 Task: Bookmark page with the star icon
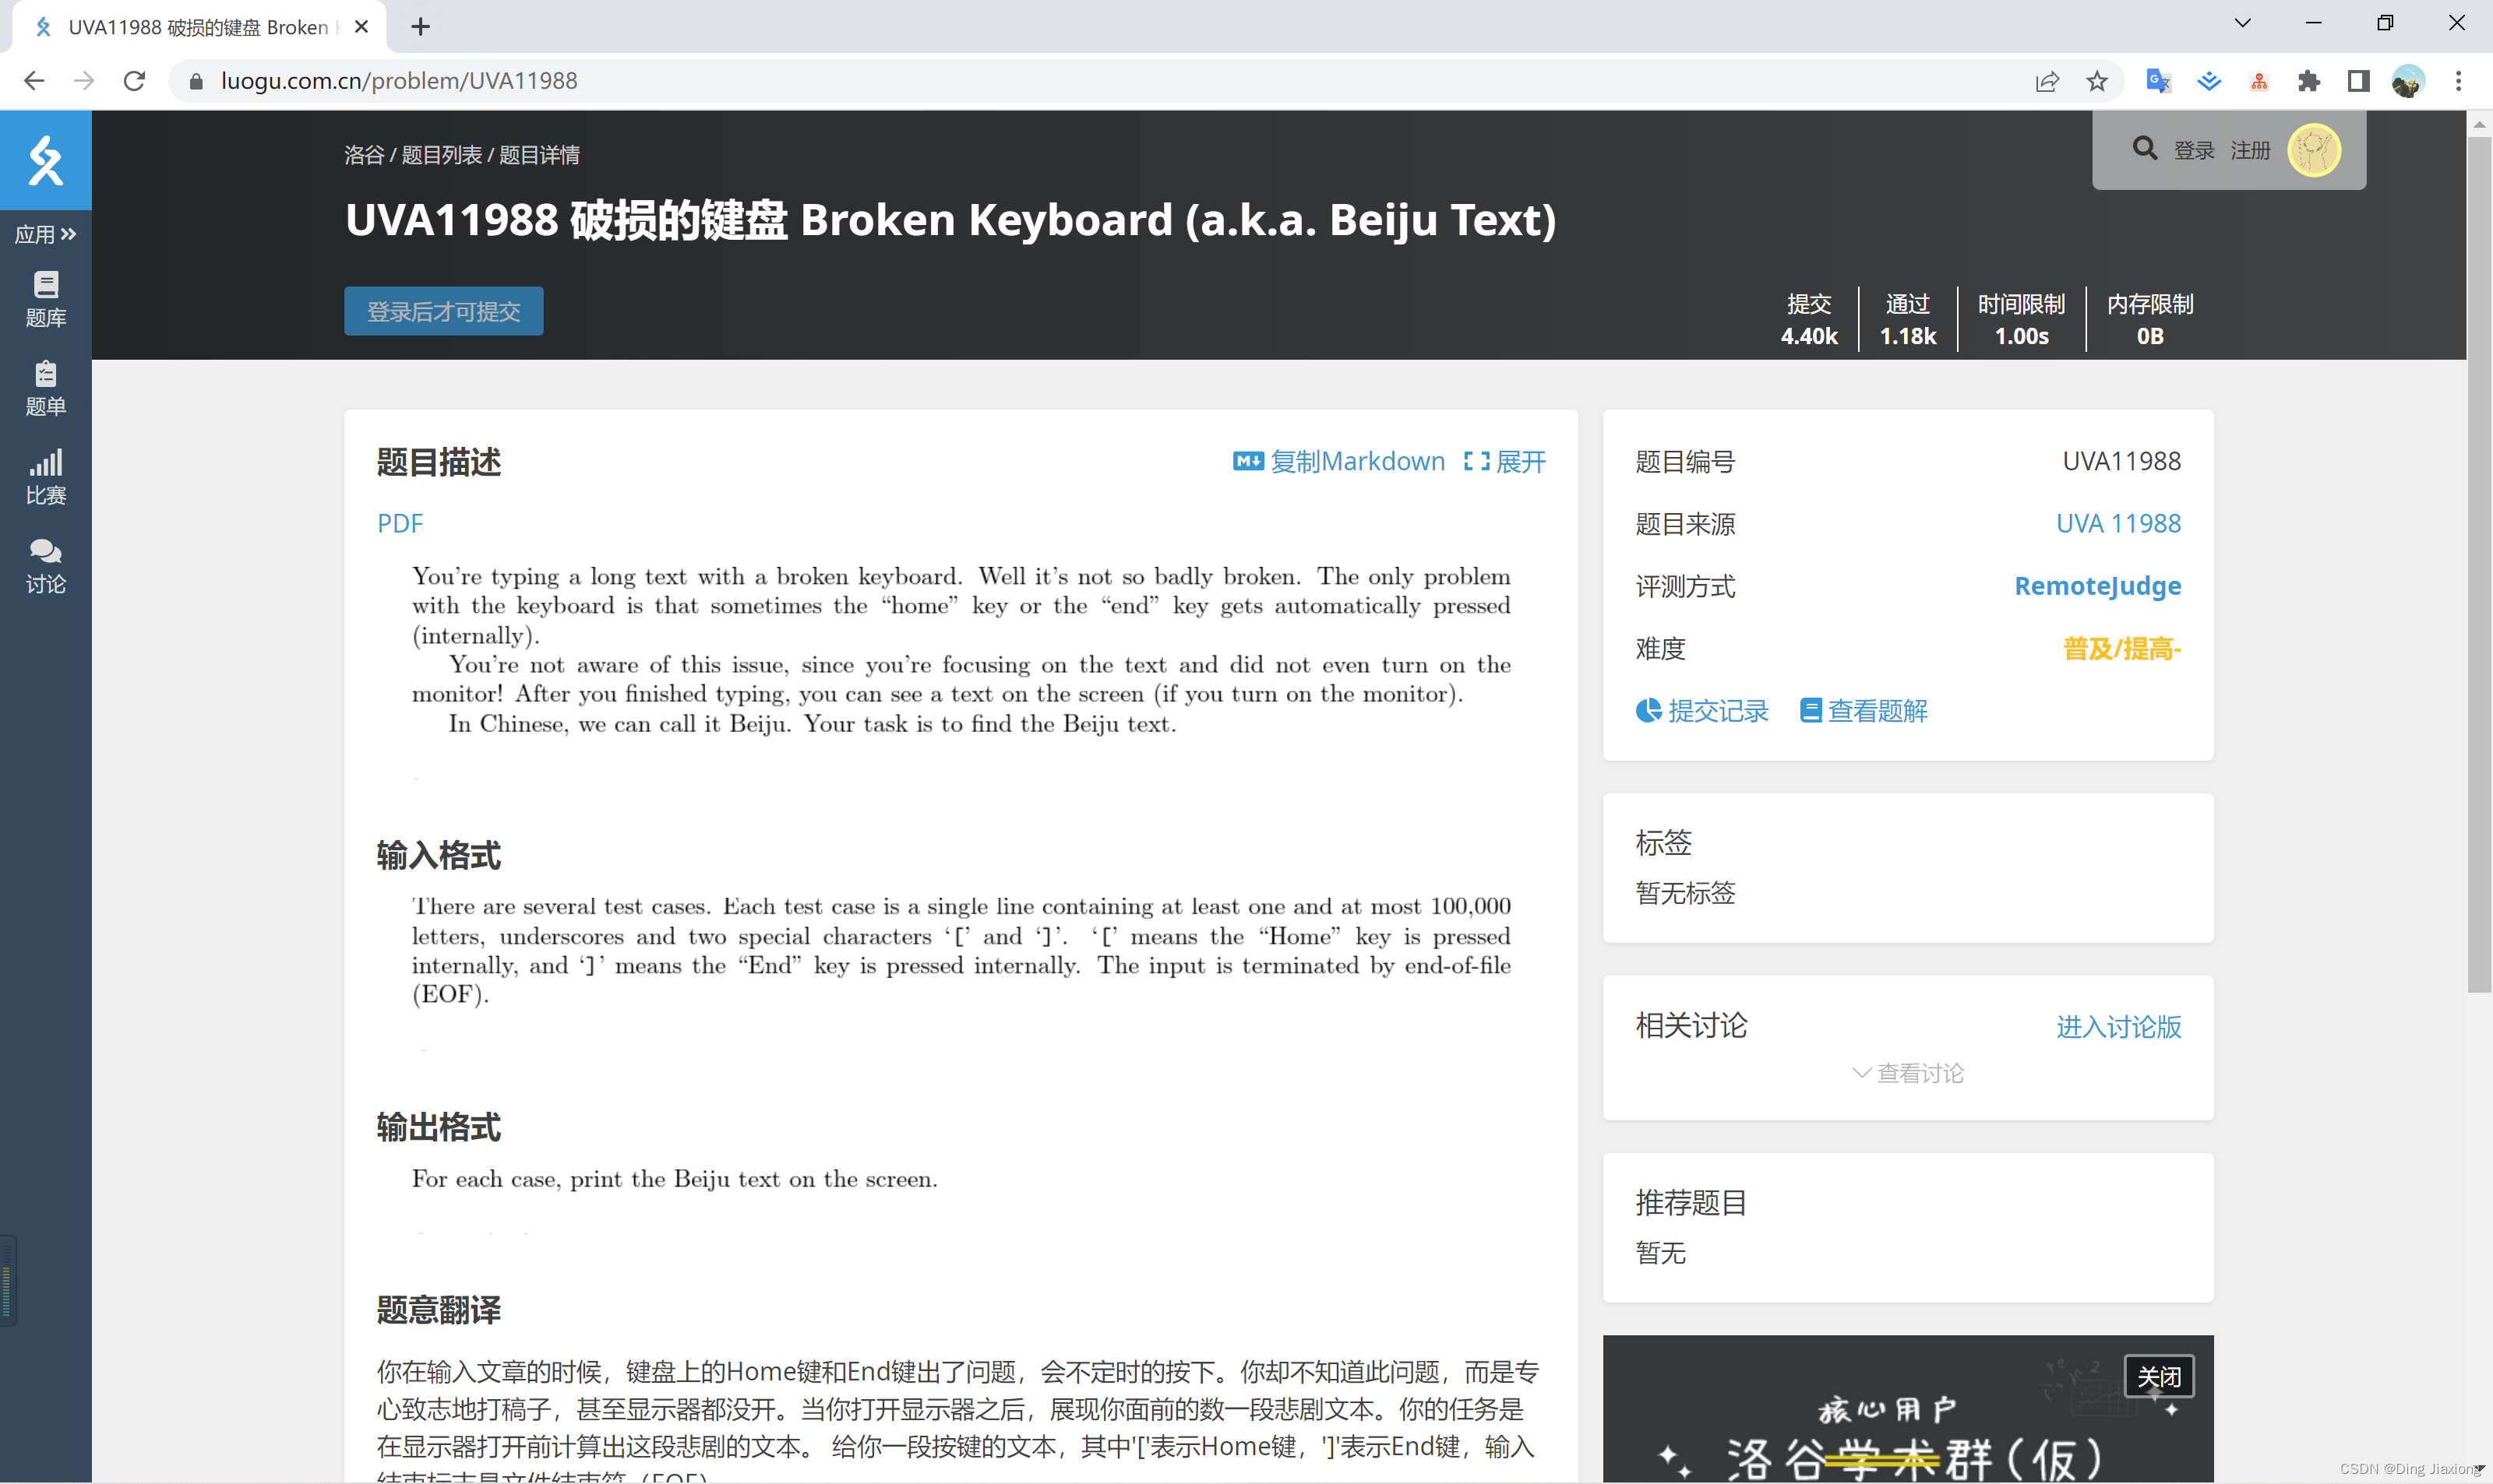click(2096, 81)
